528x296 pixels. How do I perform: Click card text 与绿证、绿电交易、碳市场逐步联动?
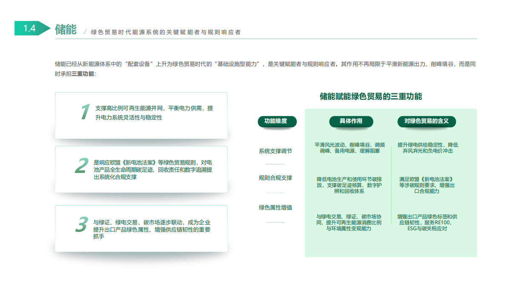138,222
